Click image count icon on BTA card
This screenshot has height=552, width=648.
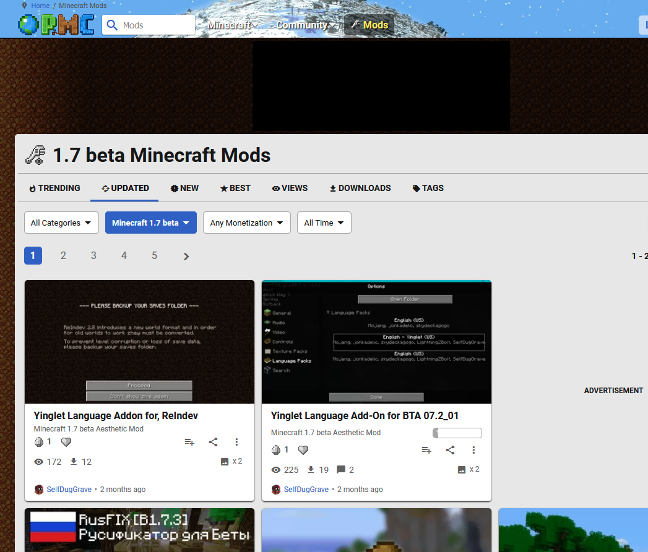462,470
